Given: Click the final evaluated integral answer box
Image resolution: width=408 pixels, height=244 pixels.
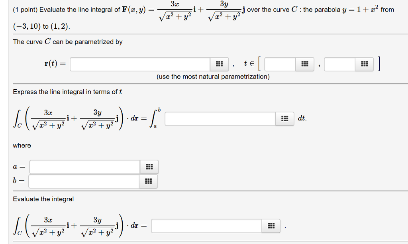Looking at the screenshot, I should [x=207, y=226].
